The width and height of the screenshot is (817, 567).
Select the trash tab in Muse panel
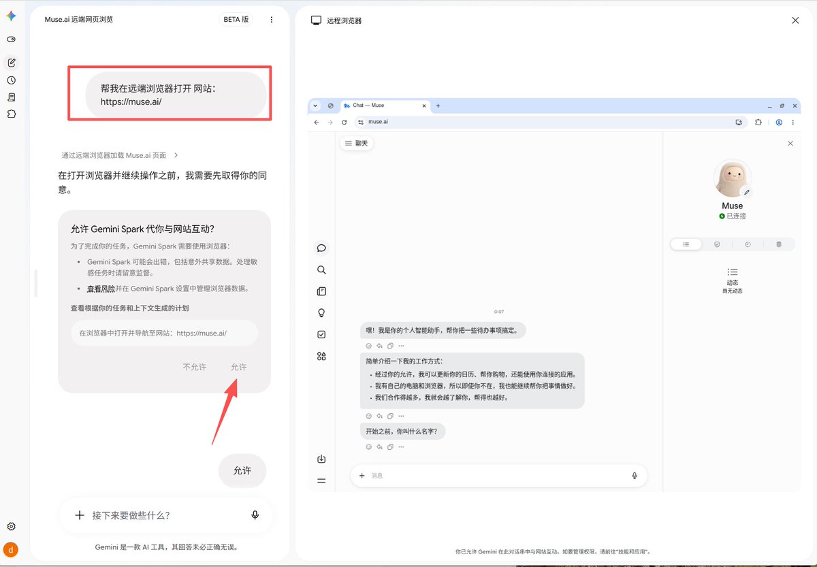coord(779,244)
